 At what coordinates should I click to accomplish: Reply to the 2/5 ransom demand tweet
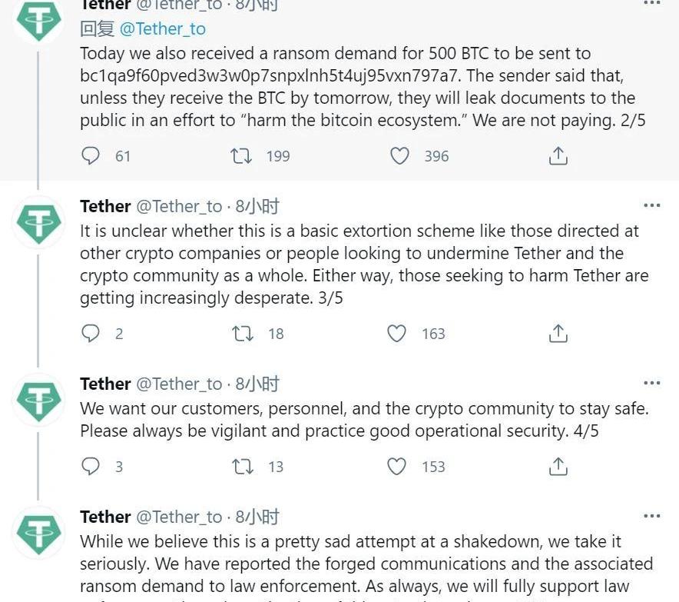tap(91, 156)
